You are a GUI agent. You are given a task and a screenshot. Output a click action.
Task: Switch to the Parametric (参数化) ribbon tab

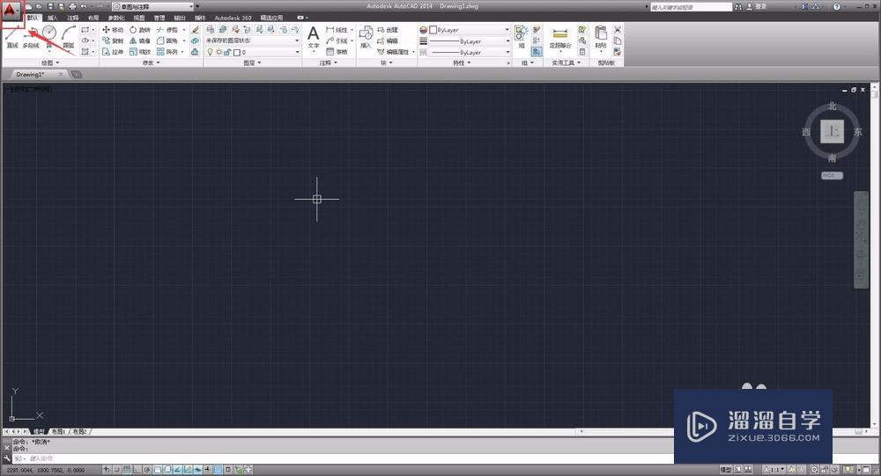[x=116, y=18]
